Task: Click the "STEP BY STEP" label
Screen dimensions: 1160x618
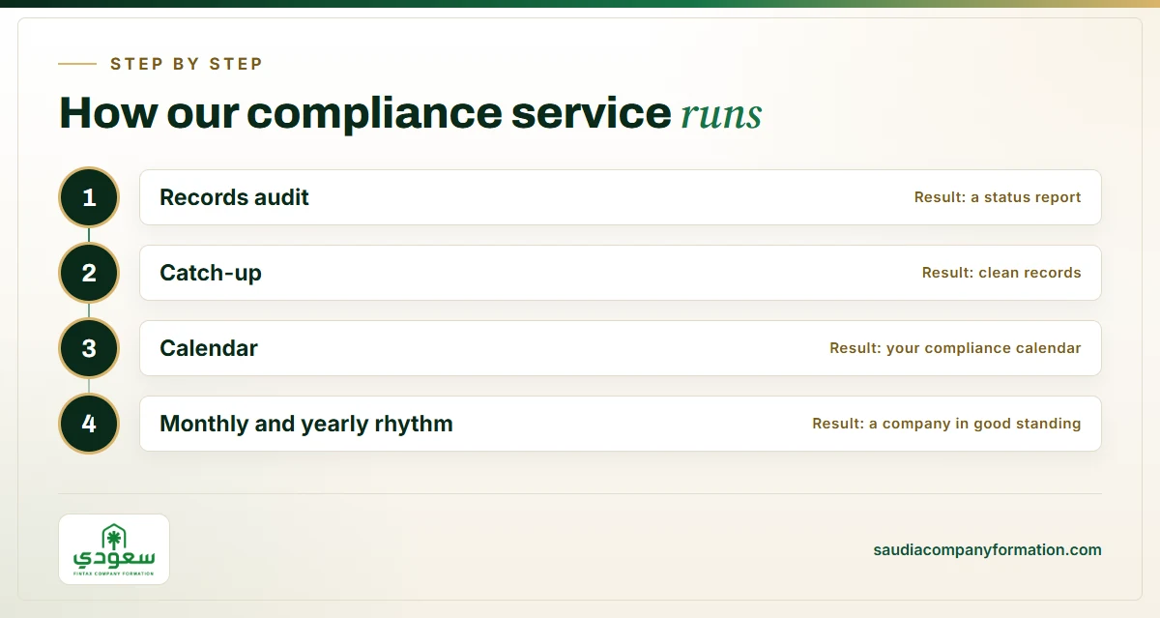Action: (187, 64)
